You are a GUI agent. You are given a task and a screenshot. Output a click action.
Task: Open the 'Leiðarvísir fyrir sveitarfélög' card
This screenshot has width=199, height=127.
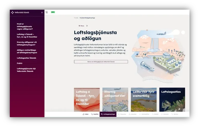pos(144,100)
